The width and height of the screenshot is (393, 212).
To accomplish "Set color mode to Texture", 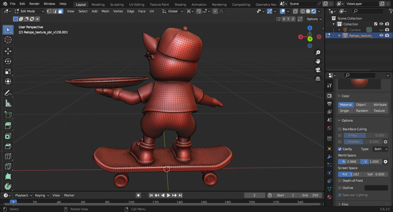I will click(379, 111).
